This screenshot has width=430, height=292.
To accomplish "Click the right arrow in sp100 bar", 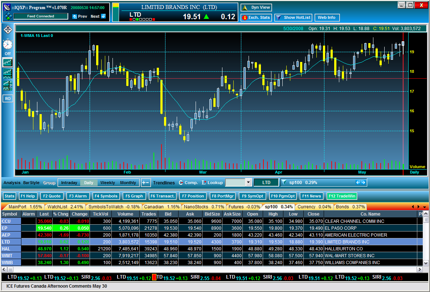I will (363, 182).
